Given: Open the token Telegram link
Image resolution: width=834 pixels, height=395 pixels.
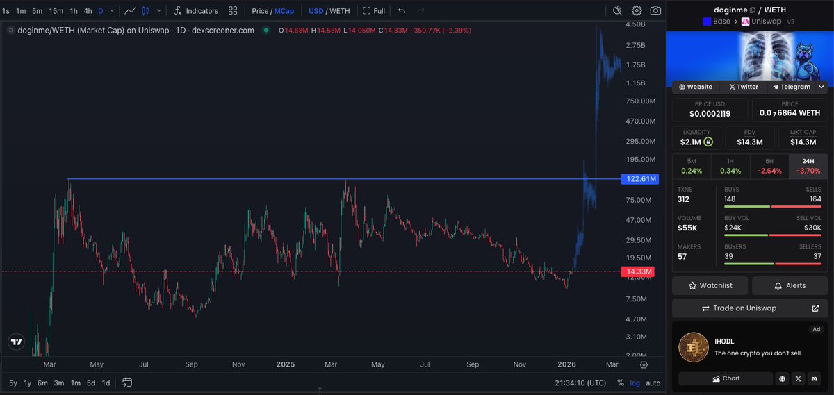Looking at the screenshot, I should pyautogui.click(x=791, y=87).
